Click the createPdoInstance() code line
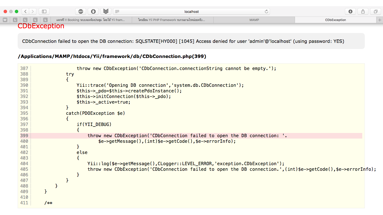 pos(129,91)
